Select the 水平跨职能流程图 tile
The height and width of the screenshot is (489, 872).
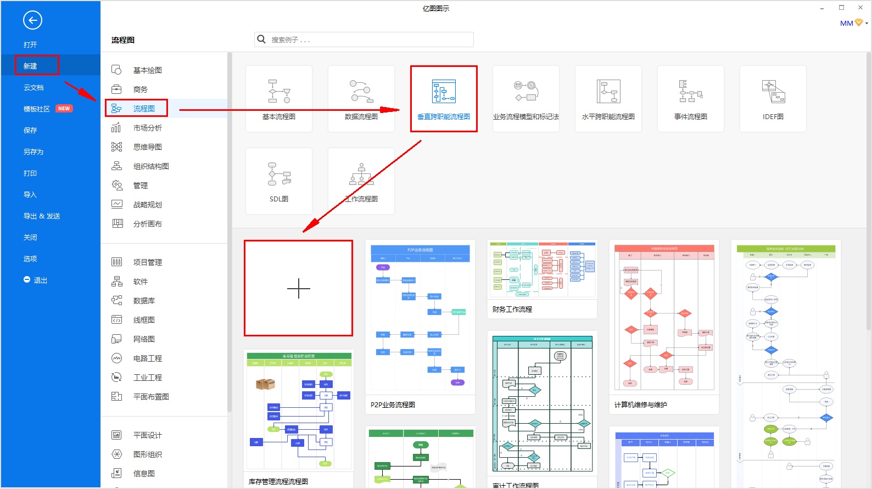(x=608, y=99)
